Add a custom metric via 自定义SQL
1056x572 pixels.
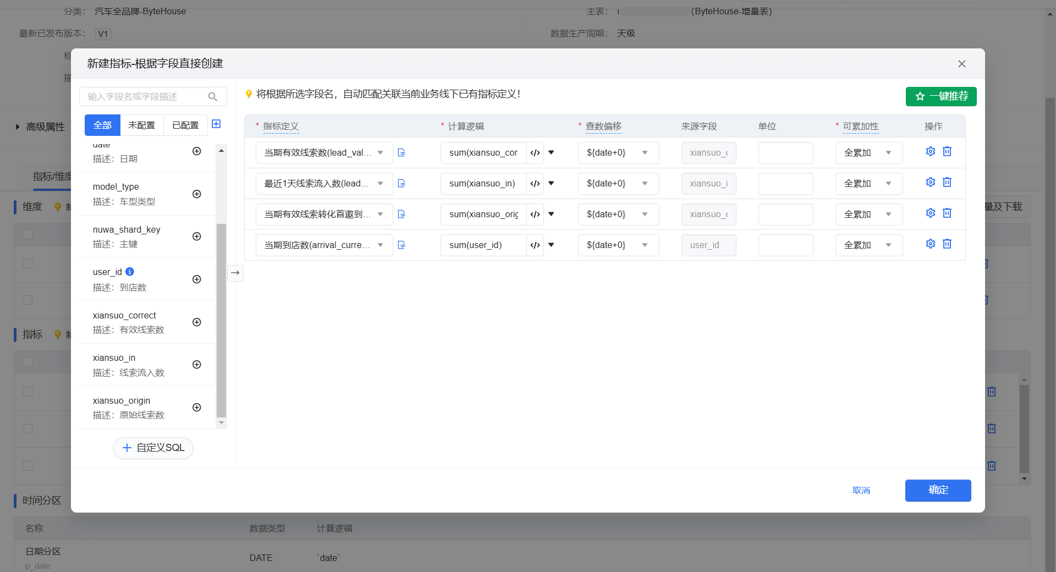(153, 448)
